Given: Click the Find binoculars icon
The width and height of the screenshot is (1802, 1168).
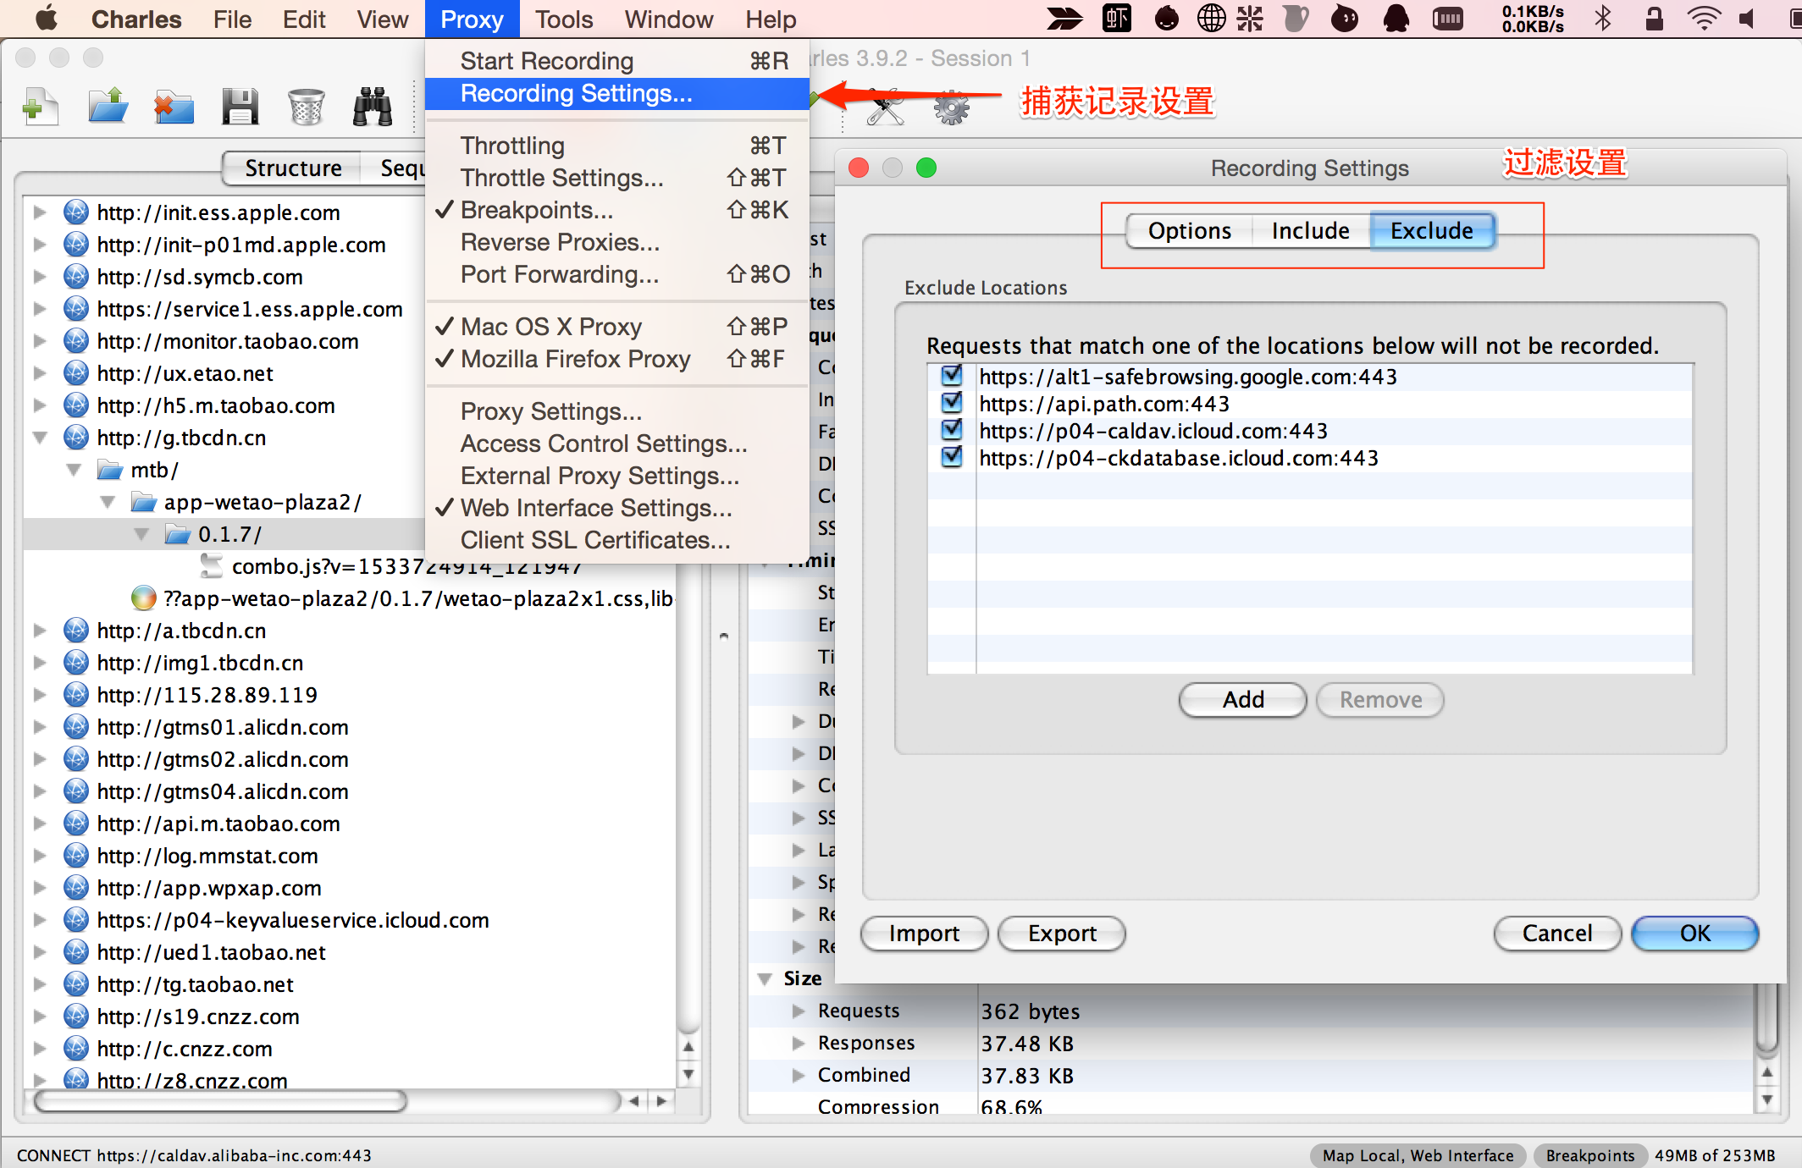Looking at the screenshot, I should point(372,108).
